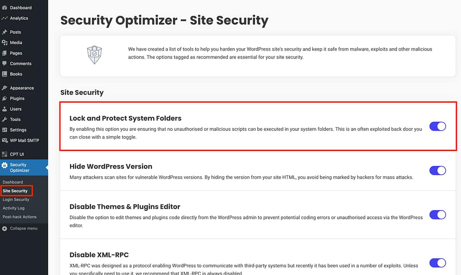Open the Login Security submenu page
Viewport: 461px width, 275px height.
click(16, 199)
